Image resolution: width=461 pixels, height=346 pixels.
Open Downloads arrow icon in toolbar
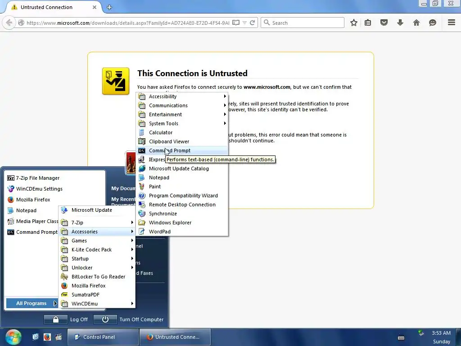point(400,23)
